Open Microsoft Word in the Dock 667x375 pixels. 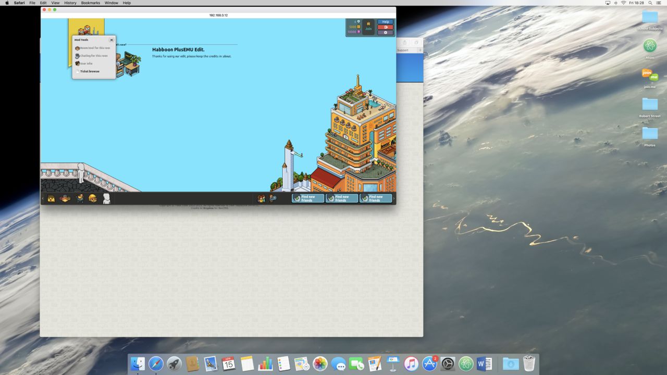tap(484, 364)
